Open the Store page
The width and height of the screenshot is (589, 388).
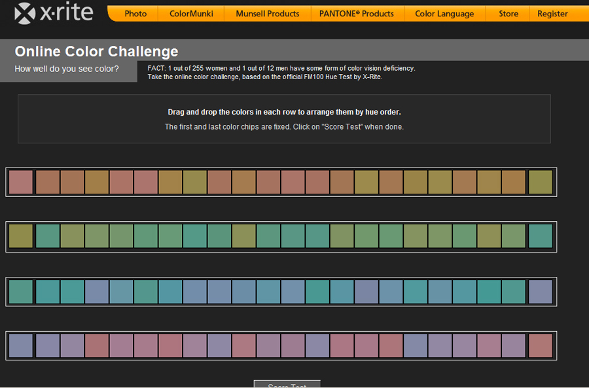508,14
